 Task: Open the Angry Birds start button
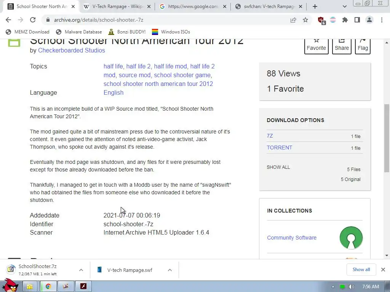point(10,286)
